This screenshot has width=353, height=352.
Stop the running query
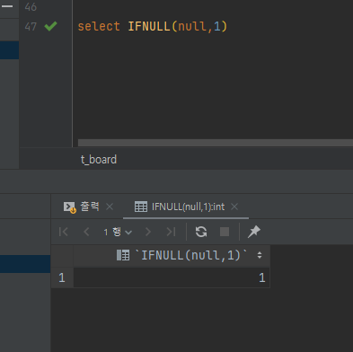[x=225, y=232]
